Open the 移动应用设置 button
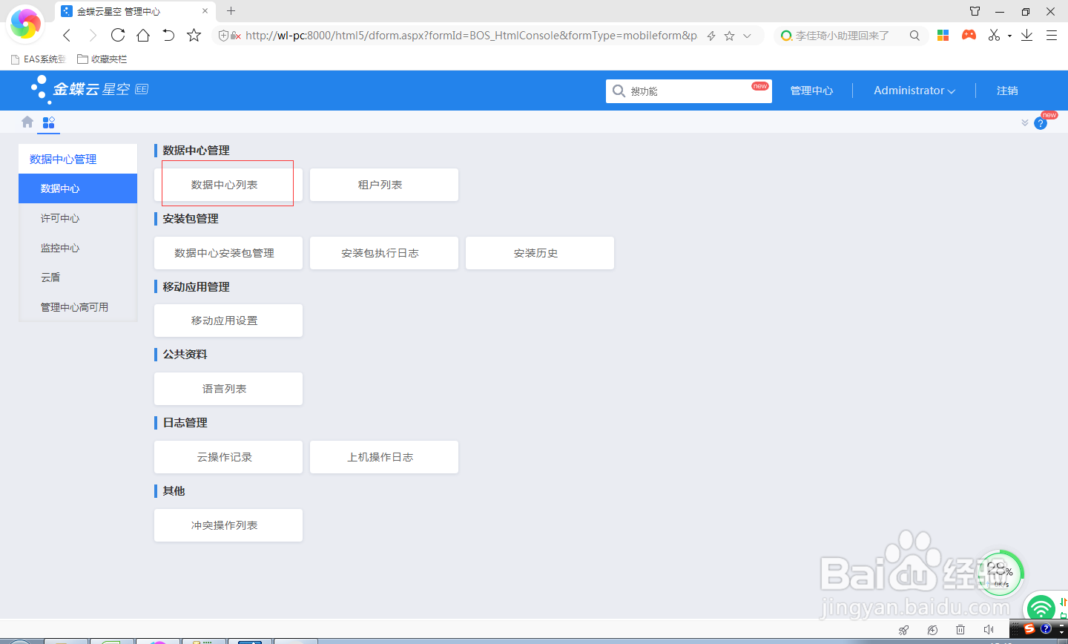This screenshot has height=644, width=1068. click(228, 321)
